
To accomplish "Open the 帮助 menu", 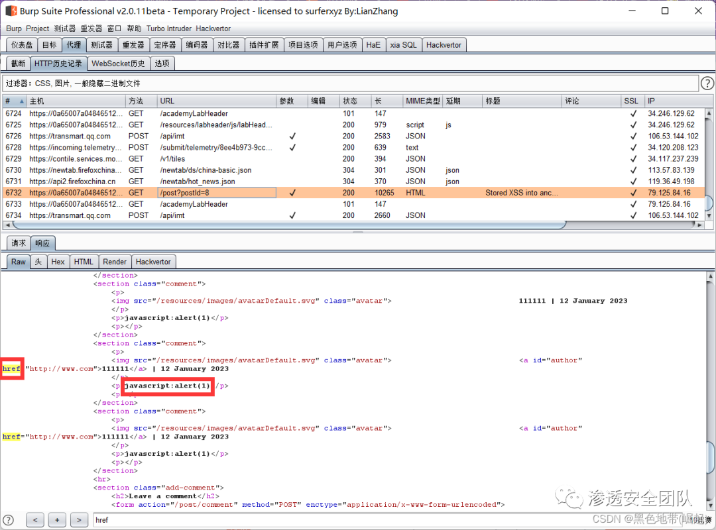I will pos(134,28).
